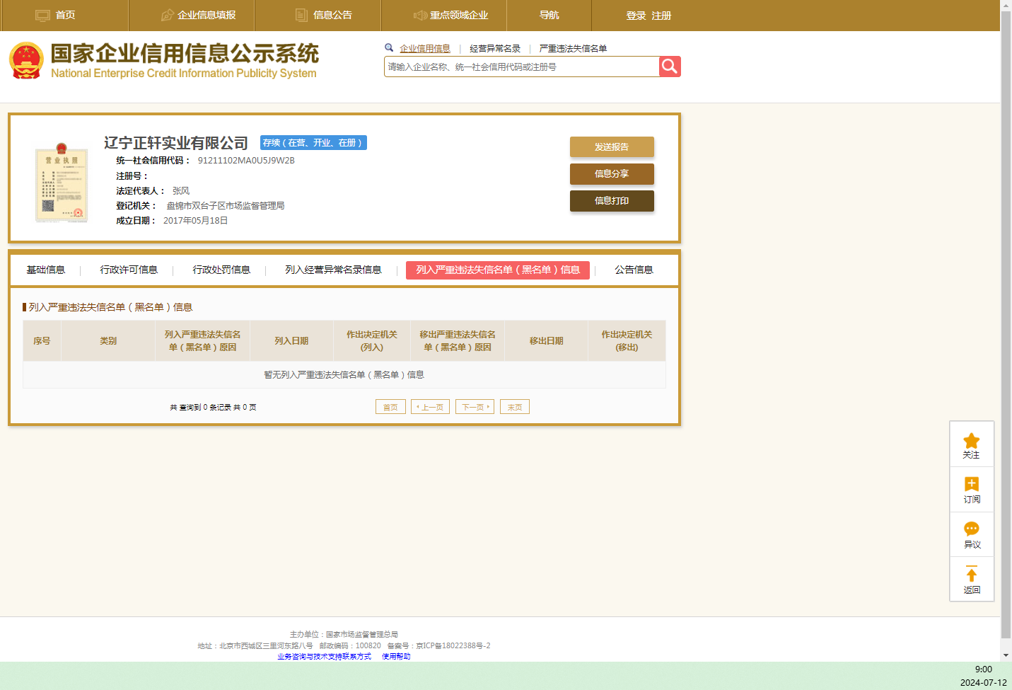The width and height of the screenshot is (1012, 690).
Task: Switch to the 基础信息 tab
Action: pyautogui.click(x=46, y=270)
